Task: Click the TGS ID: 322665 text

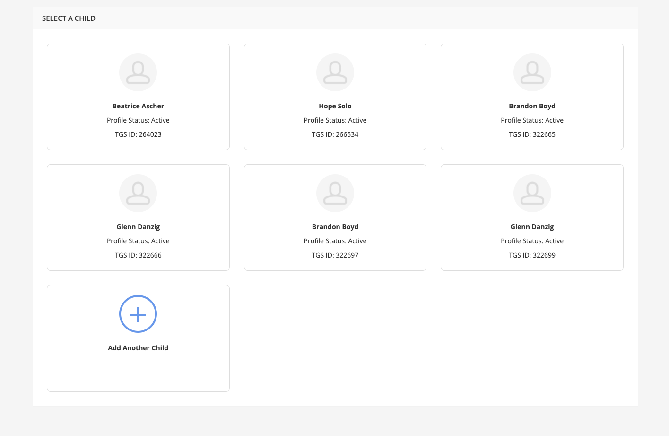Action: pyautogui.click(x=532, y=134)
